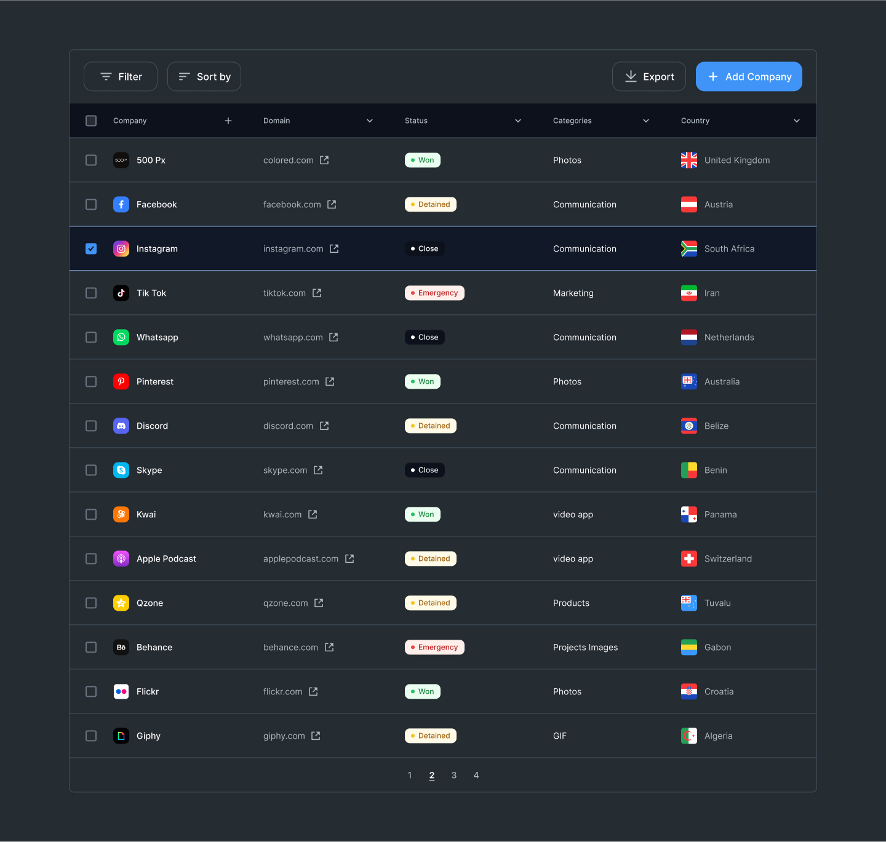Open external link icon next to giphy.com
Image resolution: width=886 pixels, height=842 pixels.
pos(316,736)
